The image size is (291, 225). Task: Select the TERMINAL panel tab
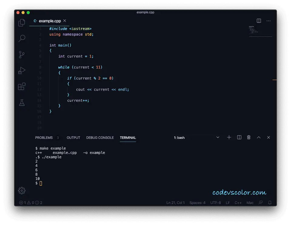tap(128, 138)
